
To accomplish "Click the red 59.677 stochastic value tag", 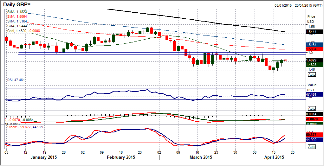I will coord(314,135).
